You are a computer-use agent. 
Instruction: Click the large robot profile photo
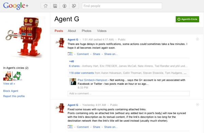pyautogui.click(x=24, y=37)
